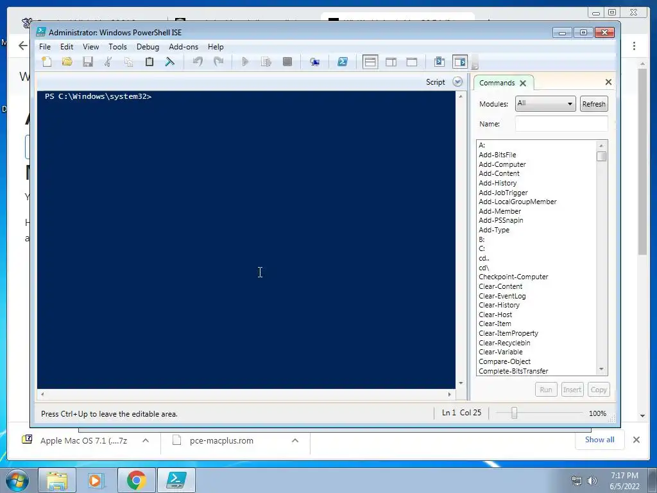Show the script pane maximized
This screenshot has height=493, width=657.
point(412,62)
